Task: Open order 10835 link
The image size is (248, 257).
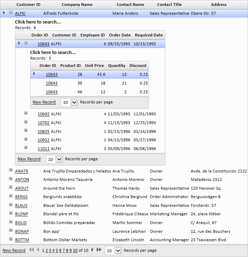Action: tap(43, 131)
